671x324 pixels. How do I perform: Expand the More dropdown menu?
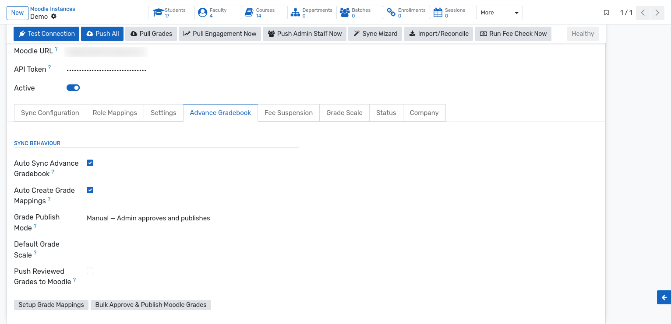pyautogui.click(x=499, y=13)
